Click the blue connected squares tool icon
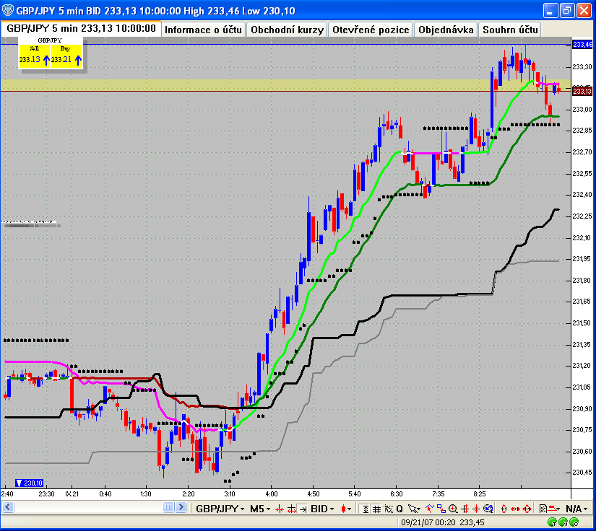 point(441,509)
